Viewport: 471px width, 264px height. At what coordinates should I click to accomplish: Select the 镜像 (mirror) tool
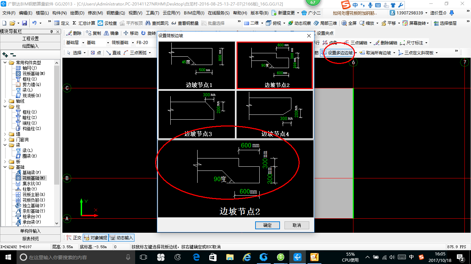[111, 33]
